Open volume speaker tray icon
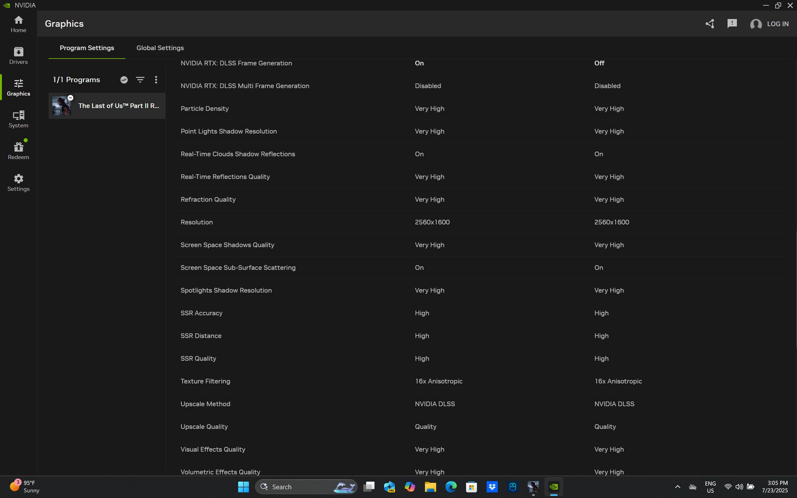The height and width of the screenshot is (498, 797). [739, 487]
